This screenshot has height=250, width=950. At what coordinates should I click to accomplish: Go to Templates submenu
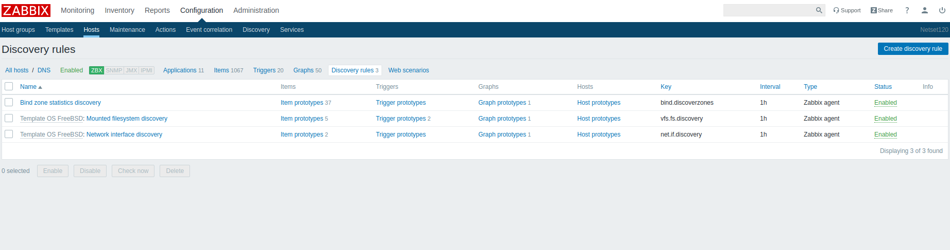[59, 30]
